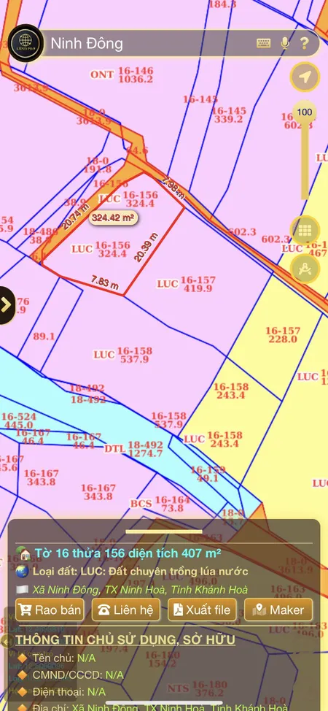Image resolution: width=328 pixels, height=711 pixels.
Task: Click the 324.42 m² area label
Action: (x=113, y=218)
